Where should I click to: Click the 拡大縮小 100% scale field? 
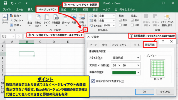click(109, 26)
